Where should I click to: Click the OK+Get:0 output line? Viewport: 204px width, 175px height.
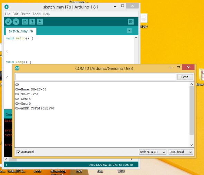click(x=23, y=104)
